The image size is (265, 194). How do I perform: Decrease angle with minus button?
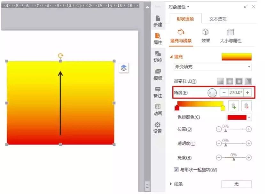point(224,93)
